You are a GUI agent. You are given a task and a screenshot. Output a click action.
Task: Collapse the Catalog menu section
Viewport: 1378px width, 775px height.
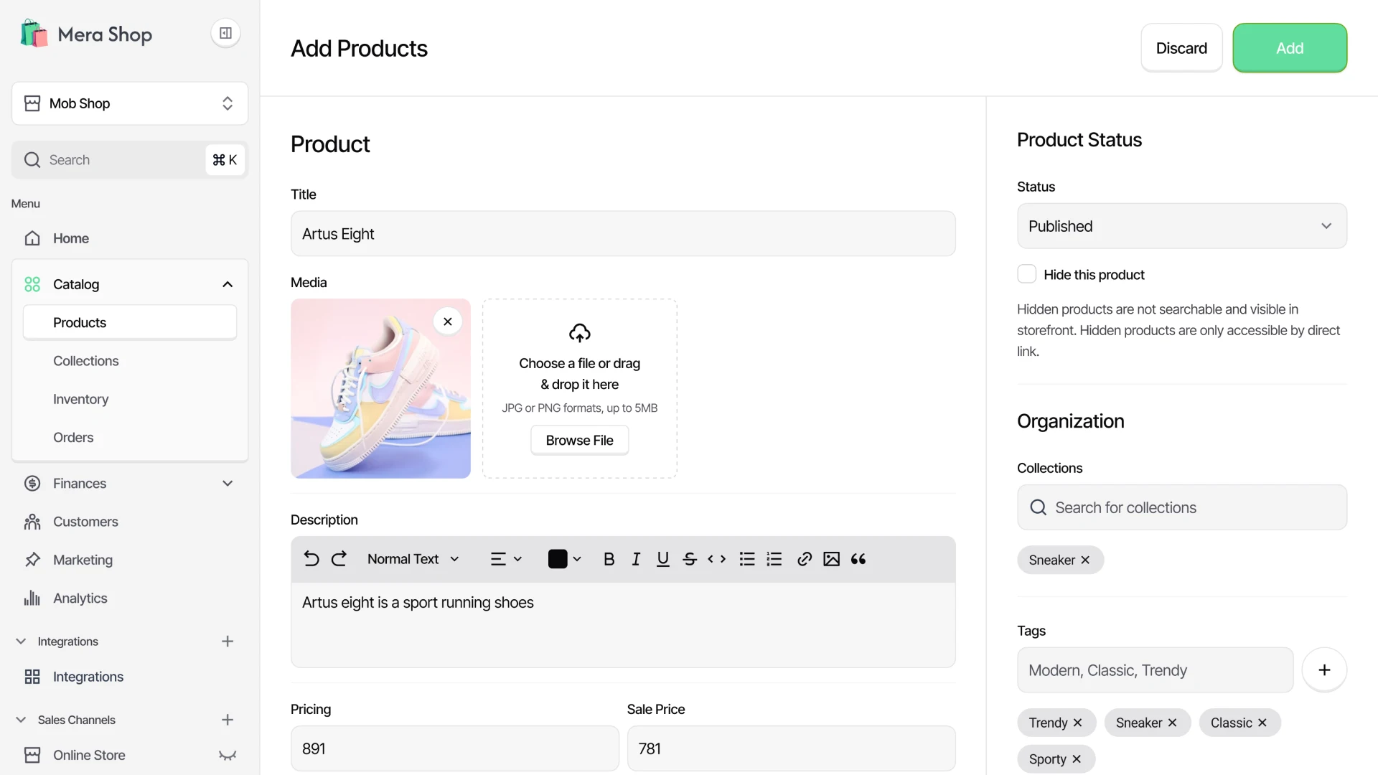tap(227, 284)
